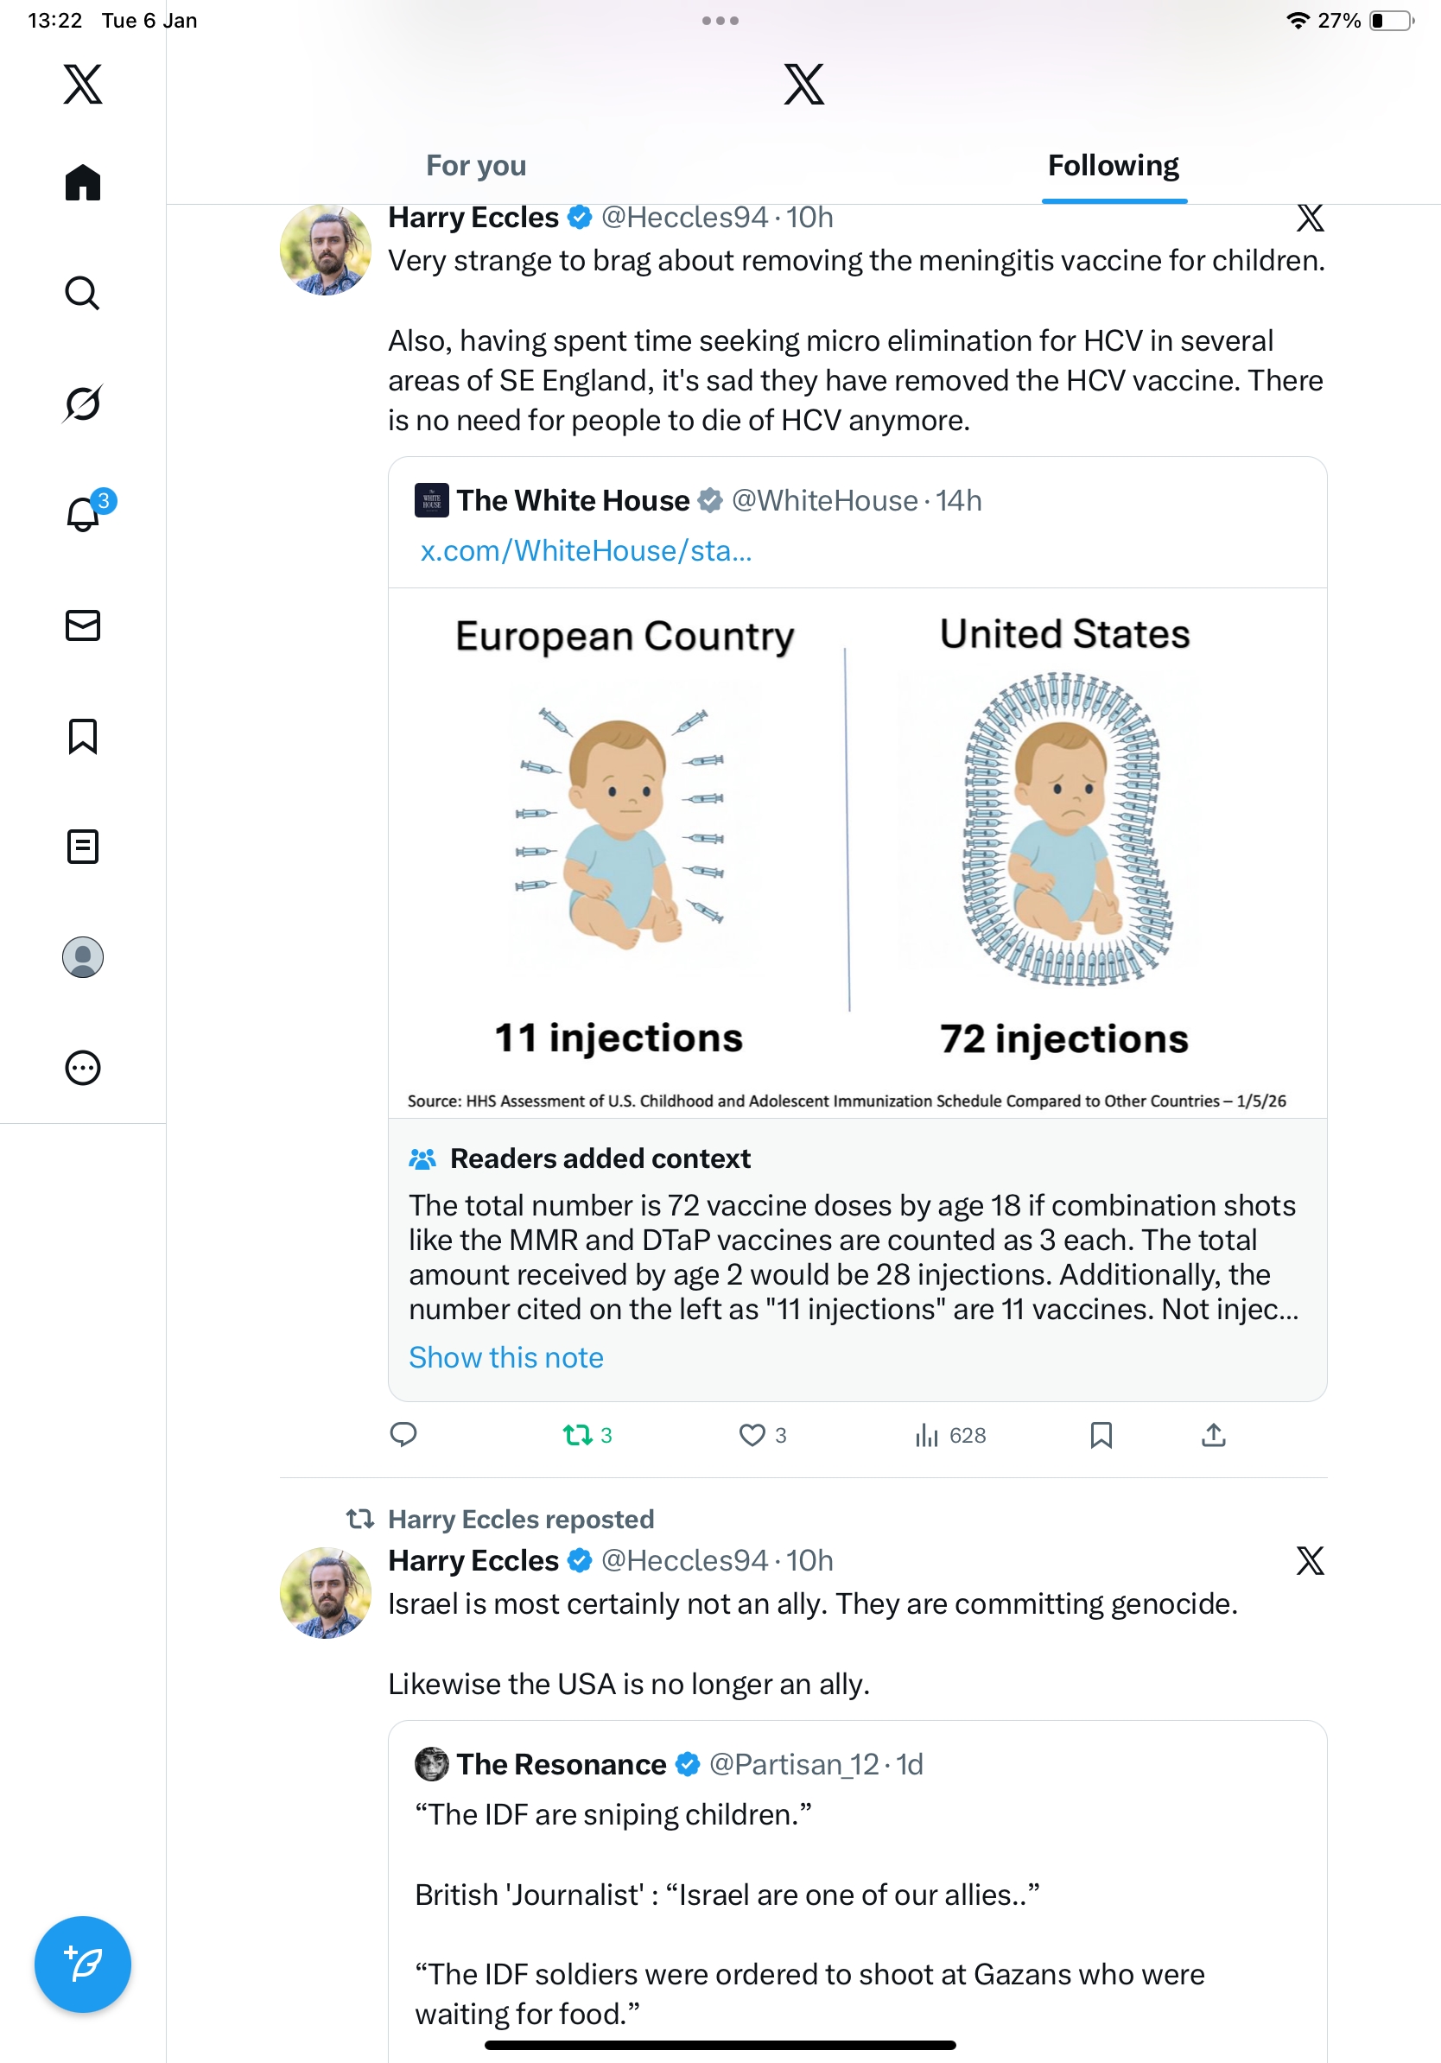Viewport: 1441px width, 2063px height.
Task: Open Messages envelope icon
Action: (83, 625)
